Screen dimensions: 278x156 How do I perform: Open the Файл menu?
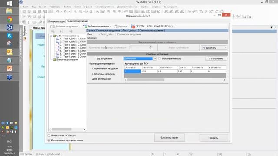click(x=25, y=6)
